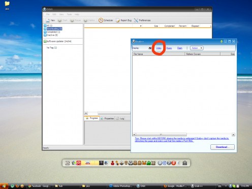The height and width of the screenshot is (189, 252).
Task: Filter Grab++ list by Video
Action: tap(159, 48)
